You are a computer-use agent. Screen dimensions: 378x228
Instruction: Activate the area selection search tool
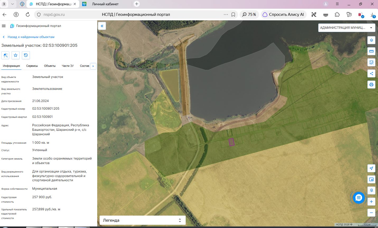(x=371, y=62)
